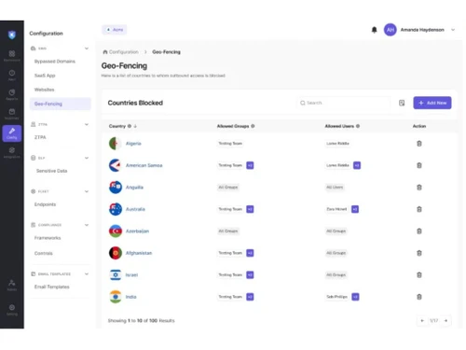Click the export icon beside search
Image resolution: width=466 pixels, height=350 pixels.
tap(402, 103)
